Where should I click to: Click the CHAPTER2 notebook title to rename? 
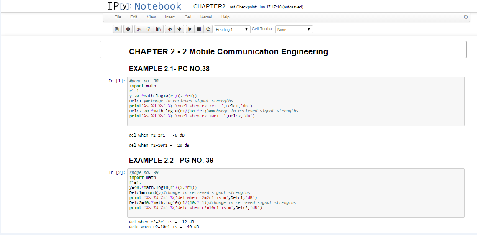(x=209, y=7)
